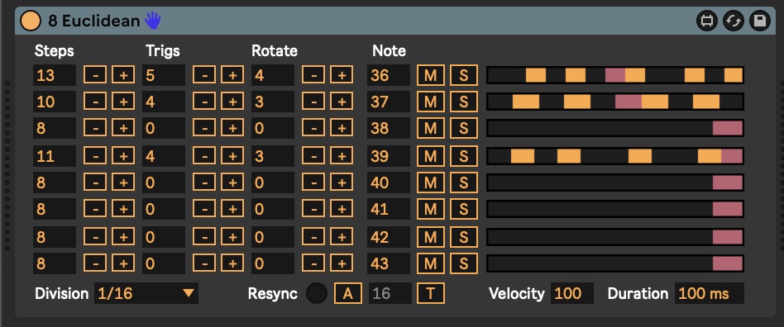
Task: Click the save preset disk icon
Action: (x=759, y=21)
